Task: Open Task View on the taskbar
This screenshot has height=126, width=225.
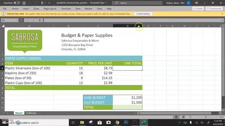Action: pyautogui.click(x=73, y=122)
